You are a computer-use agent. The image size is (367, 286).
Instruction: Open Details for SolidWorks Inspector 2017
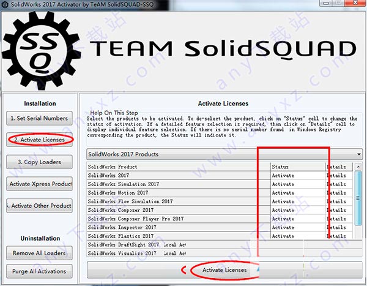339,228
